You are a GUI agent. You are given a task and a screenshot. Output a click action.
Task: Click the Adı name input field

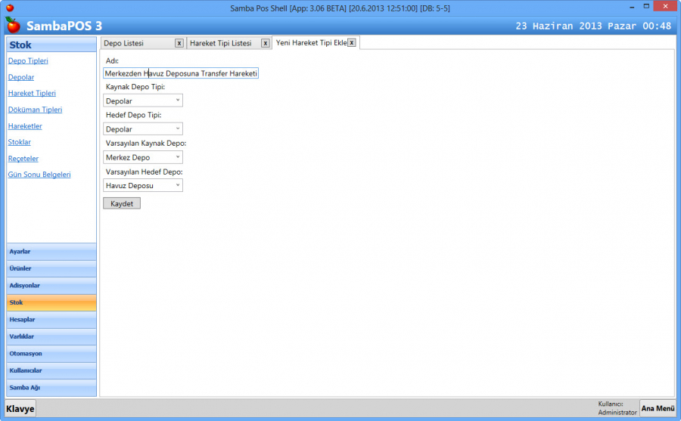pyautogui.click(x=181, y=73)
